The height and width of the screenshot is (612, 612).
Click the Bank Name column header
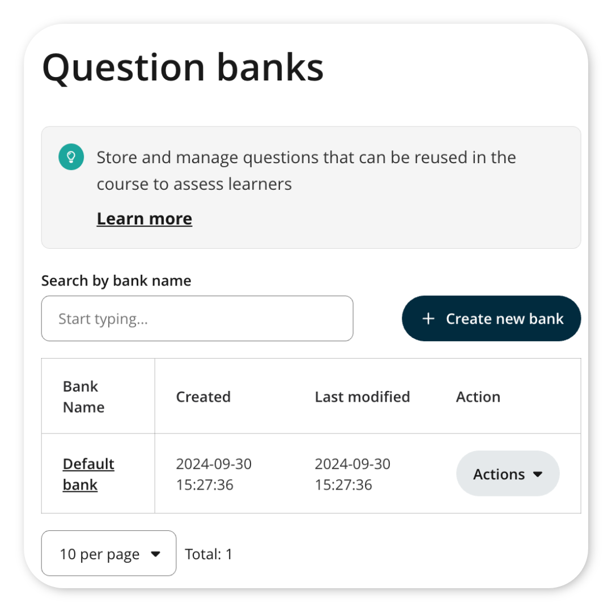[x=83, y=397]
